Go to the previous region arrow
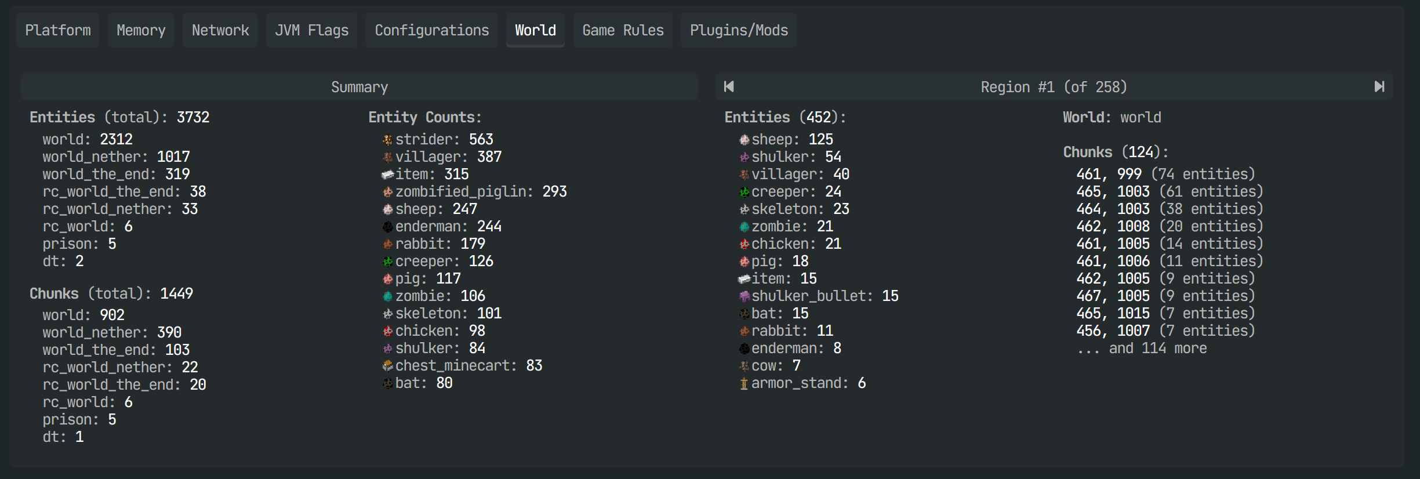Image resolution: width=1420 pixels, height=479 pixels. [729, 87]
